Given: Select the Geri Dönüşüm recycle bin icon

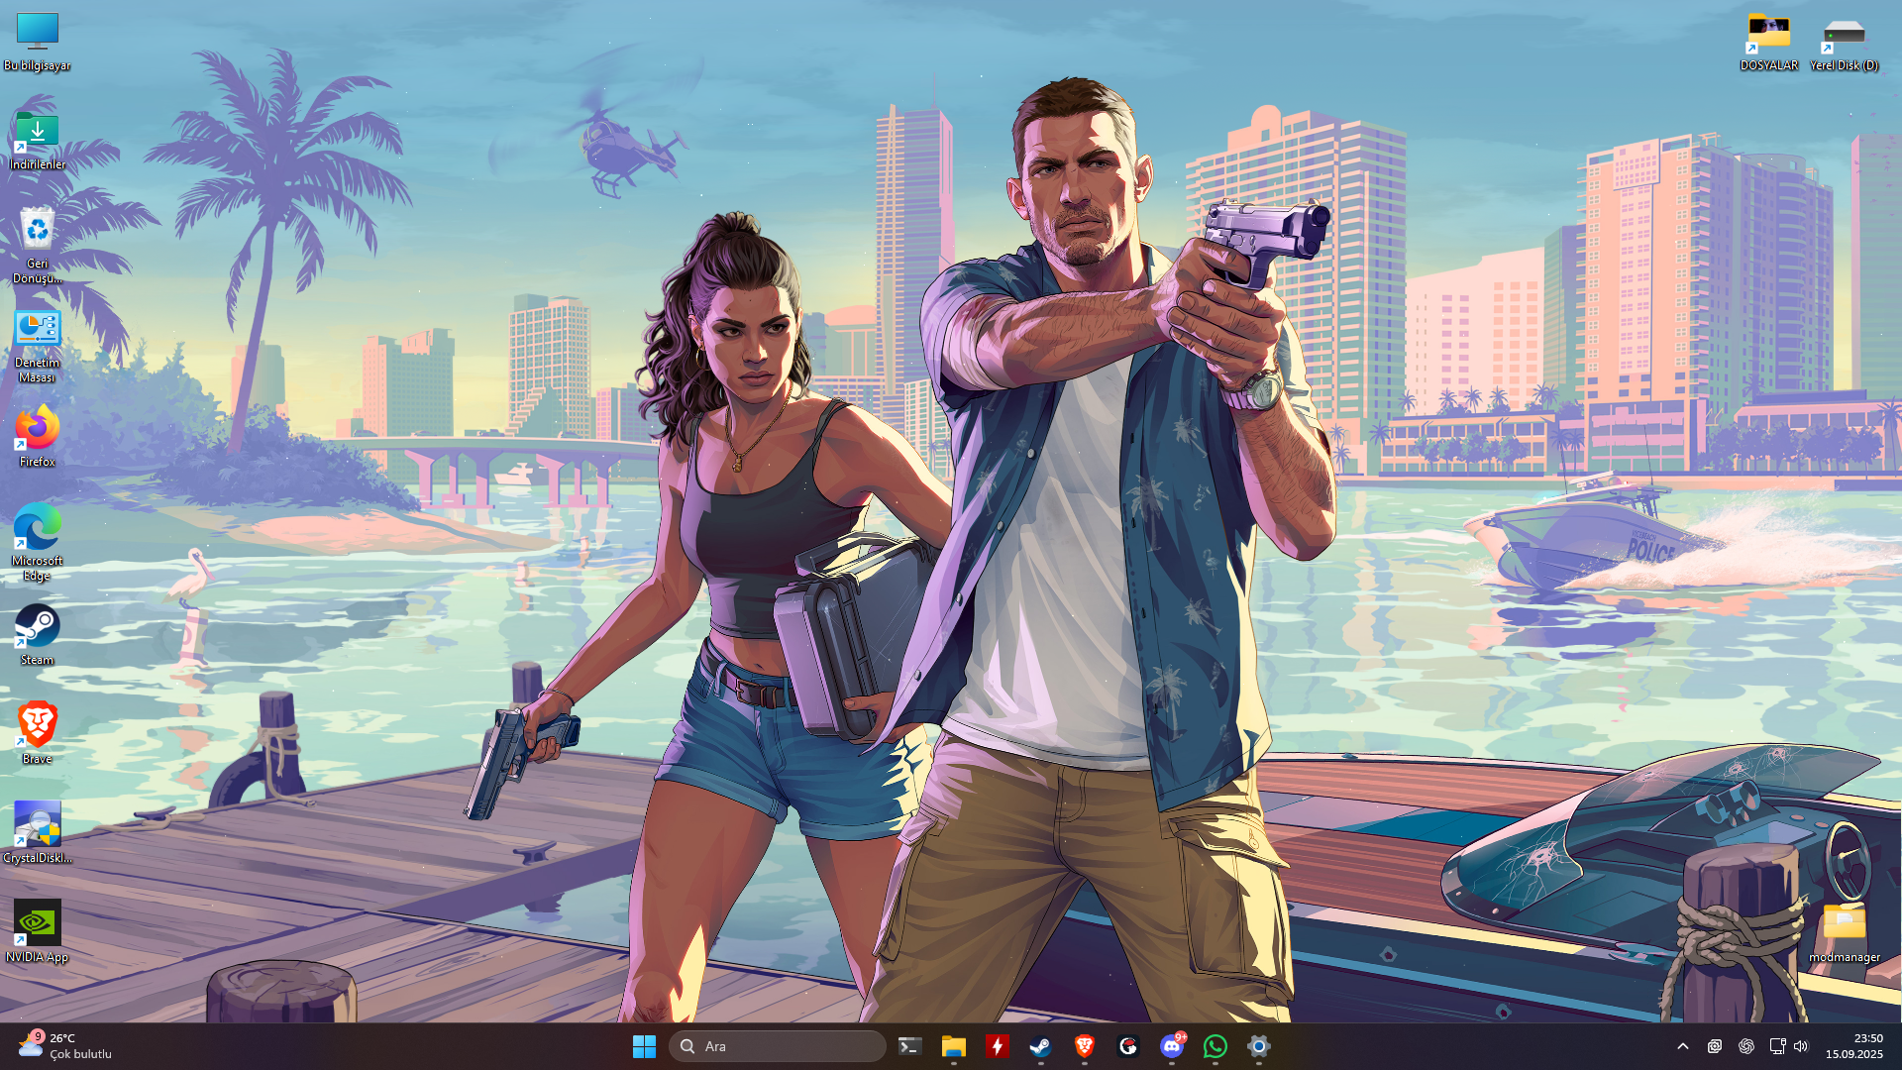Looking at the screenshot, I should [x=37, y=246].
